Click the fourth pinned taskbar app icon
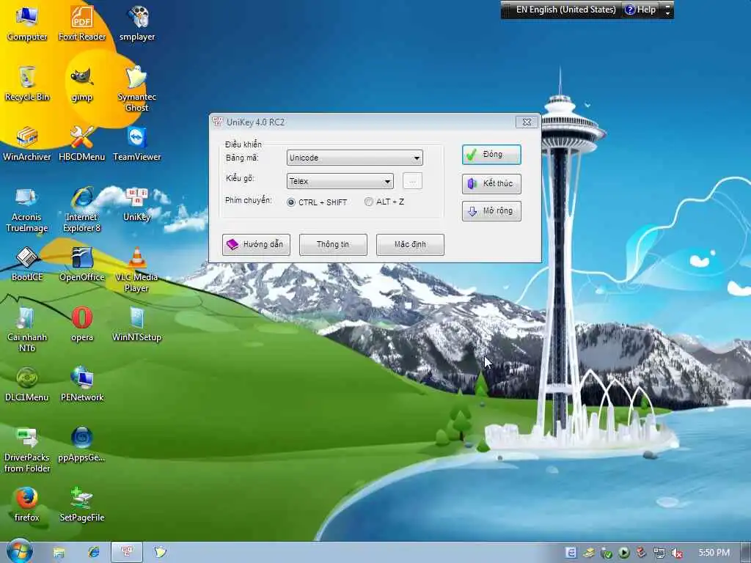This screenshot has width=751, height=563. click(160, 553)
